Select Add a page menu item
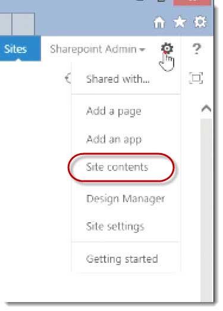The image size is (223, 311). [x=114, y=111]
